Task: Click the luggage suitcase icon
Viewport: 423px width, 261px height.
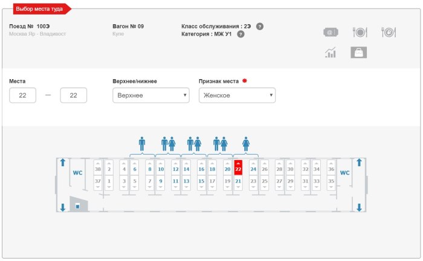Action: click(x=358, y=53)
